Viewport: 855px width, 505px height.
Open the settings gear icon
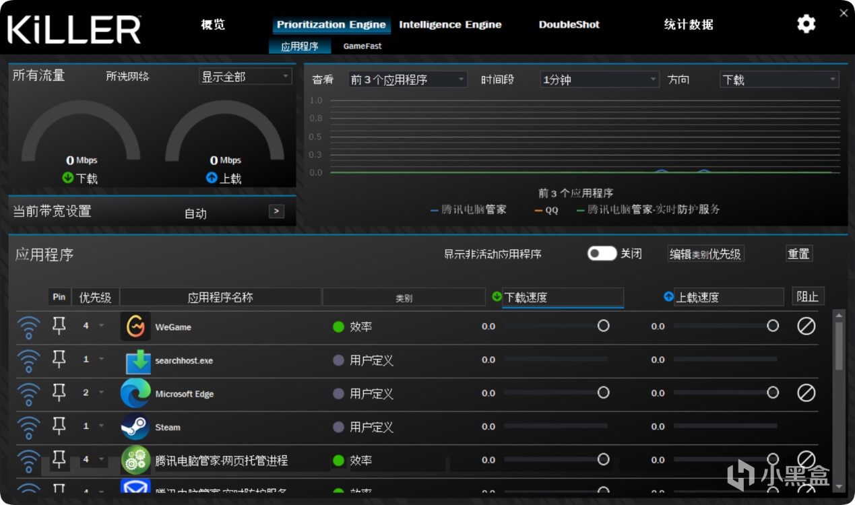806,24
